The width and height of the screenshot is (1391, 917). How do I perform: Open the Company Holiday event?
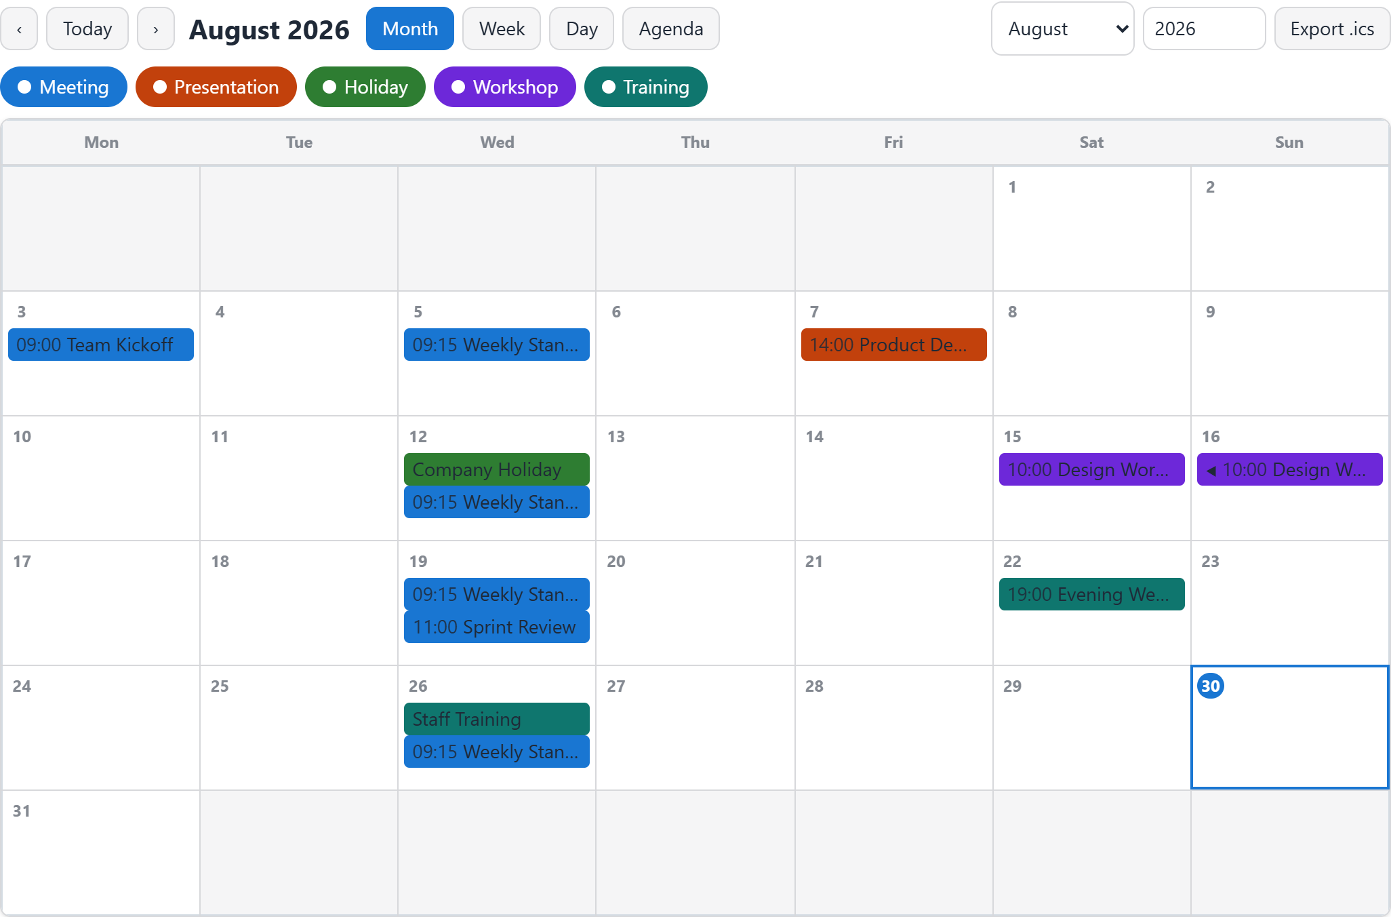tap(497, 469)
